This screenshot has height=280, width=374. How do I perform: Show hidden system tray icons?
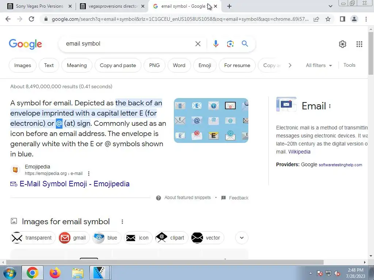point(310,273)
